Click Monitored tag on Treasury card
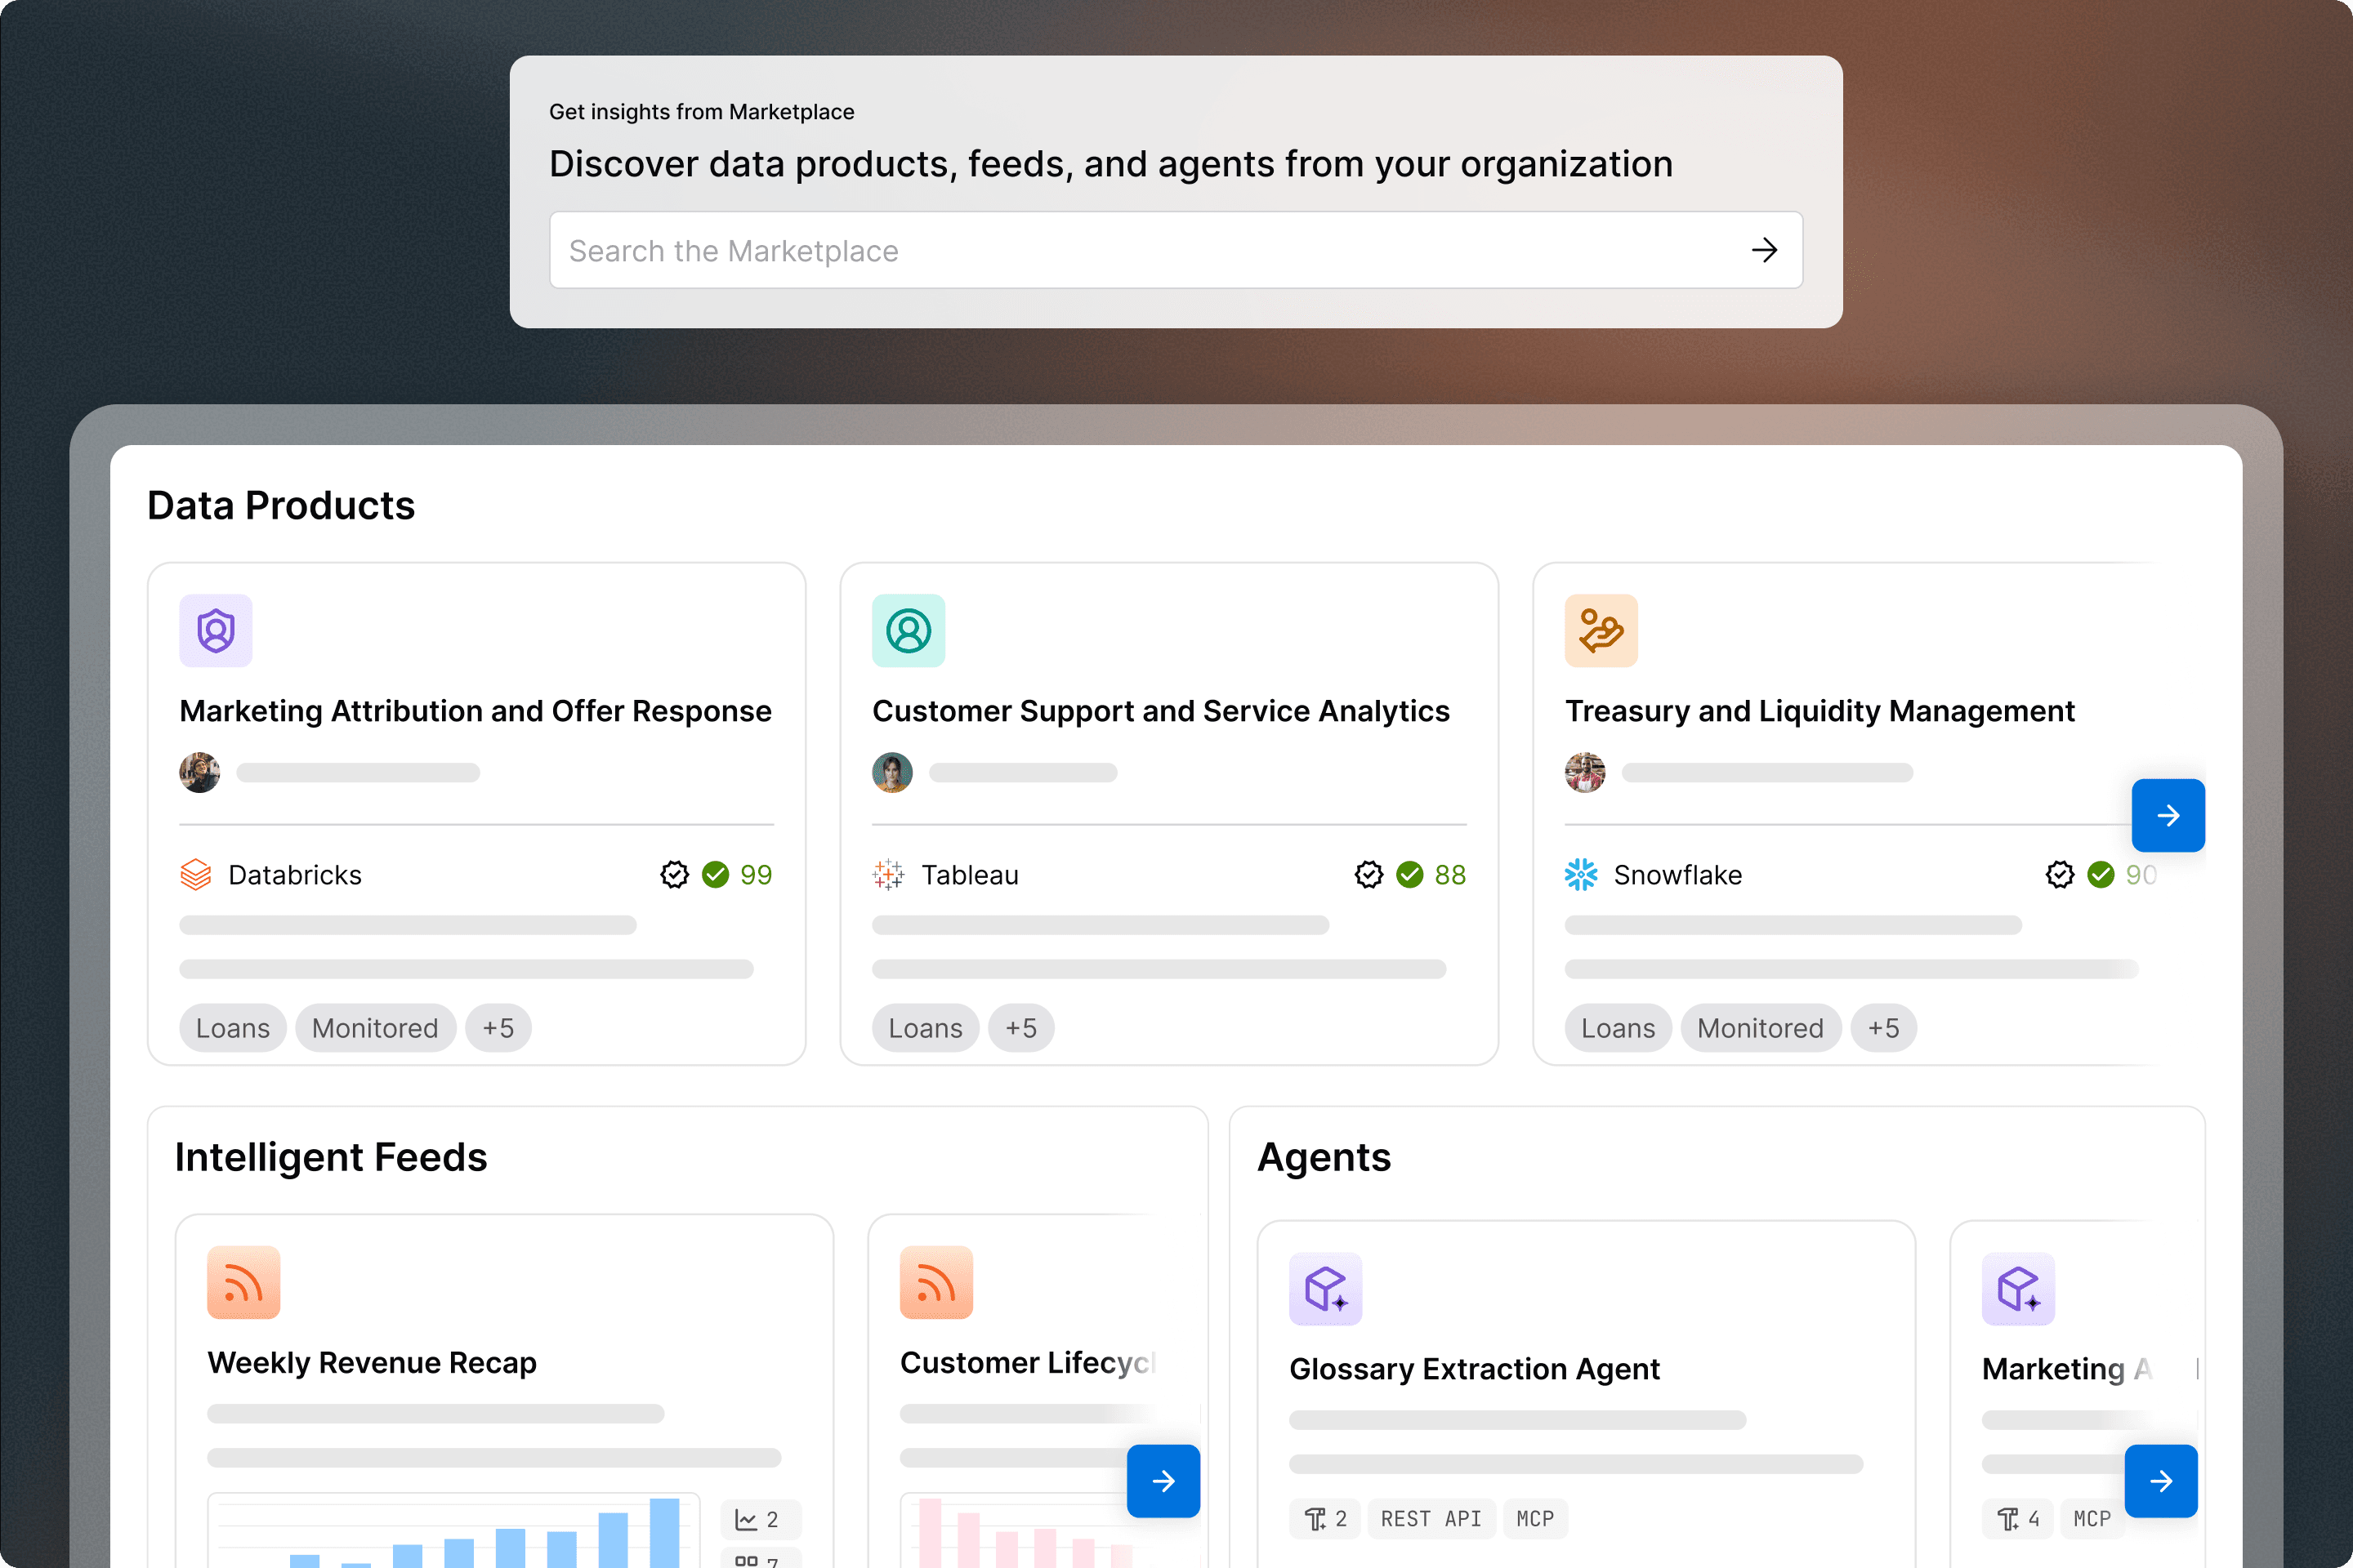 [1761, 1028]
